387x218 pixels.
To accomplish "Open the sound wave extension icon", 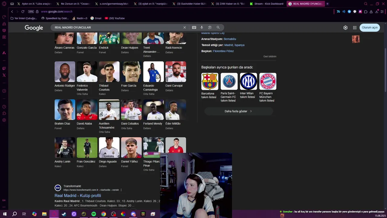I will [344, 12].
